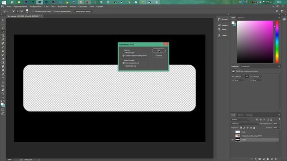The width and height of the screenshot is (287, 161).
Task: Open the Глифы collapsed panel
Action: tap(223, 36)
